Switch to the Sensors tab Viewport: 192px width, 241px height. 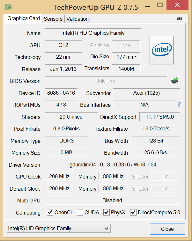click(53, 19)
